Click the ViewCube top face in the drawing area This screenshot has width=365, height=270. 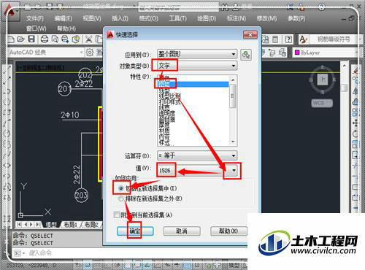click(x=323, y=80)
